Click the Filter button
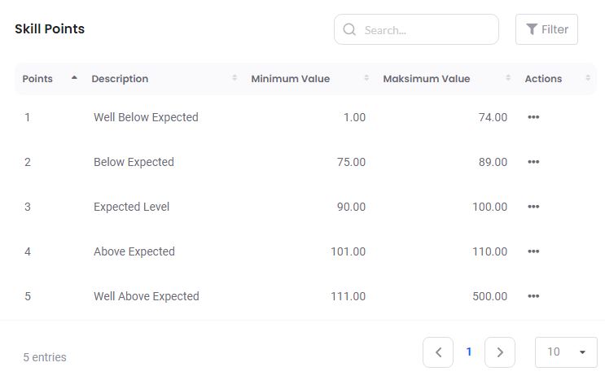The width and height of the screenshot is (605, 380). (546, 29)
